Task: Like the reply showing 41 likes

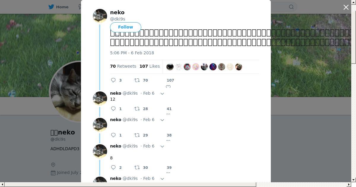Action: 169,110
